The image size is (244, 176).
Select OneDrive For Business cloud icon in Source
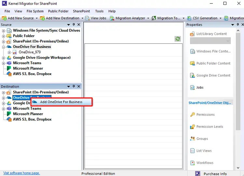coord(9,47)
